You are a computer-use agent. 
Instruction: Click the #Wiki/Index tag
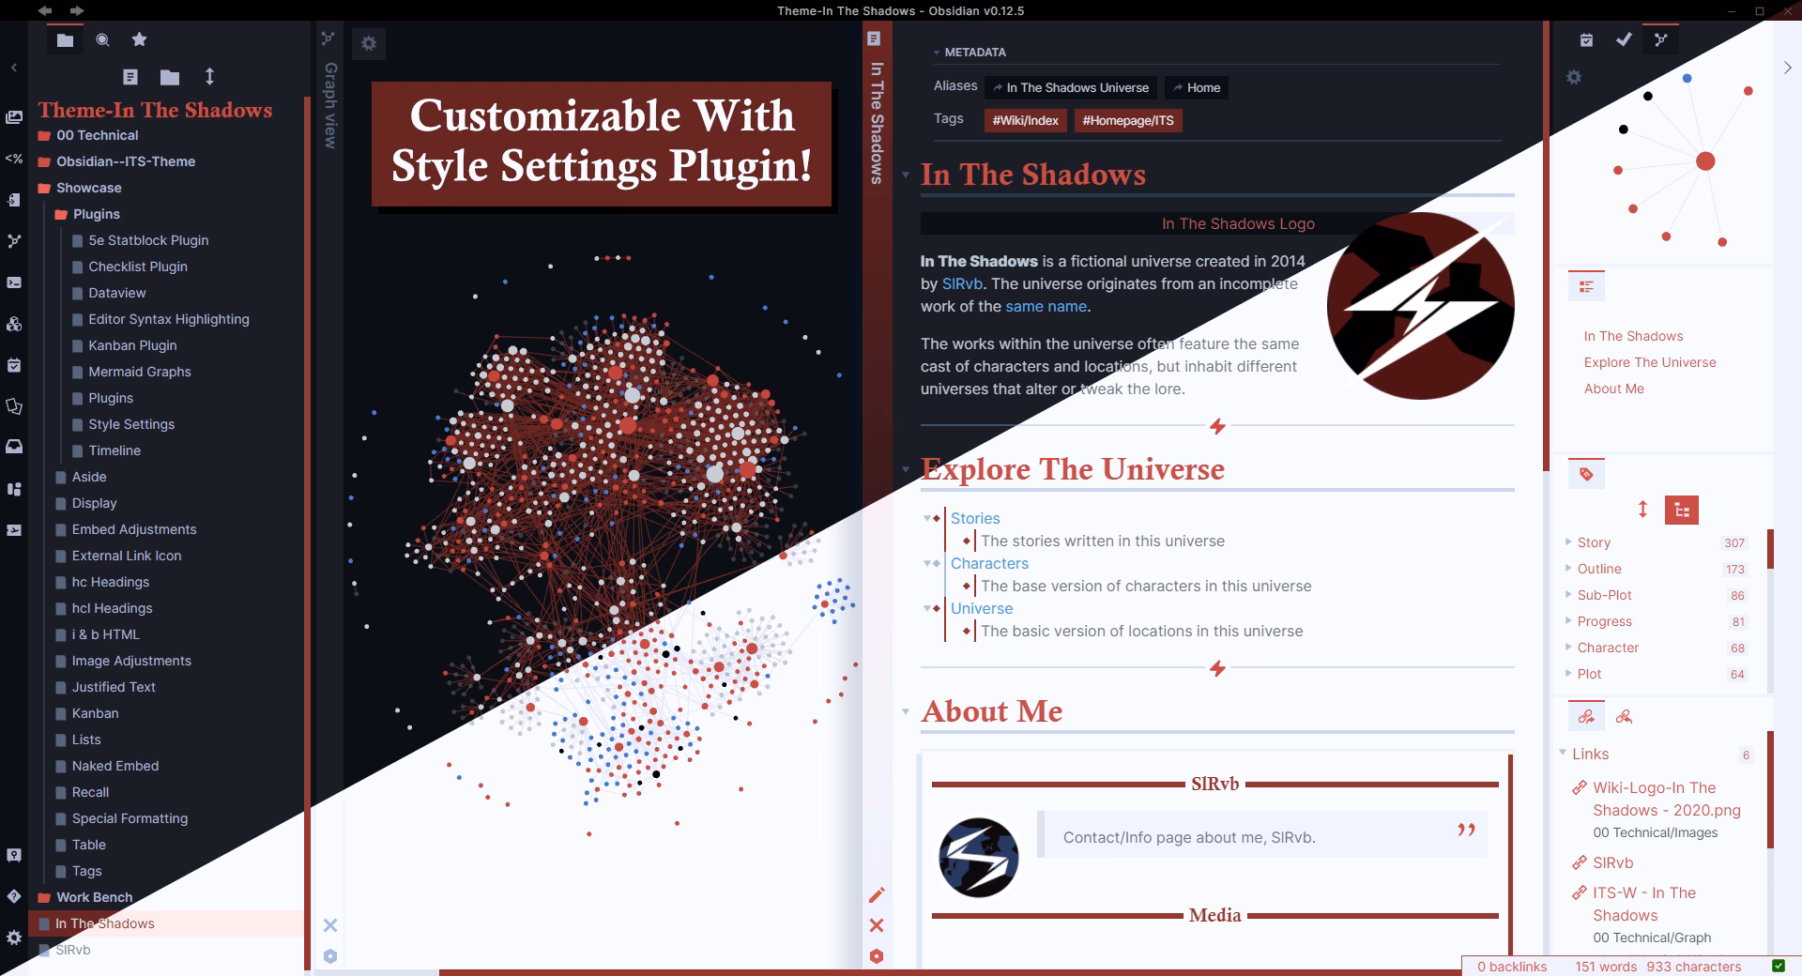coord(1025,120)
